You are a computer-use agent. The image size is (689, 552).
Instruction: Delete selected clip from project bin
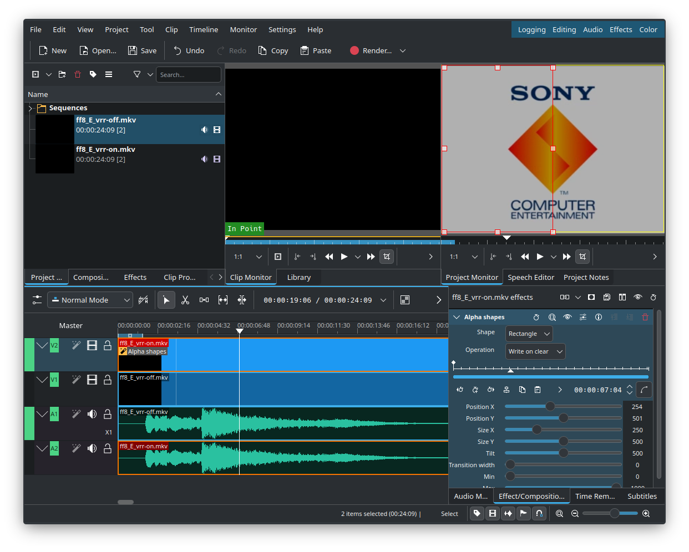pos(78,74)
